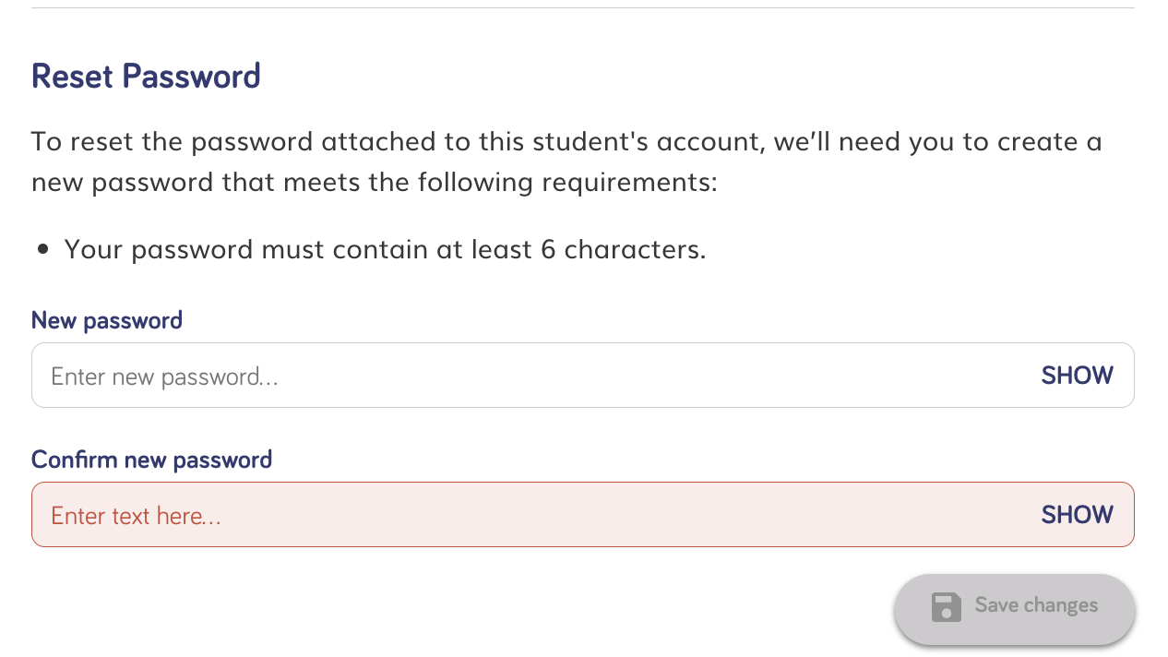Reveal characters typed in the confirmation password box
The width and height of the screenshot is (1168, 657).
coord(1077,515)
